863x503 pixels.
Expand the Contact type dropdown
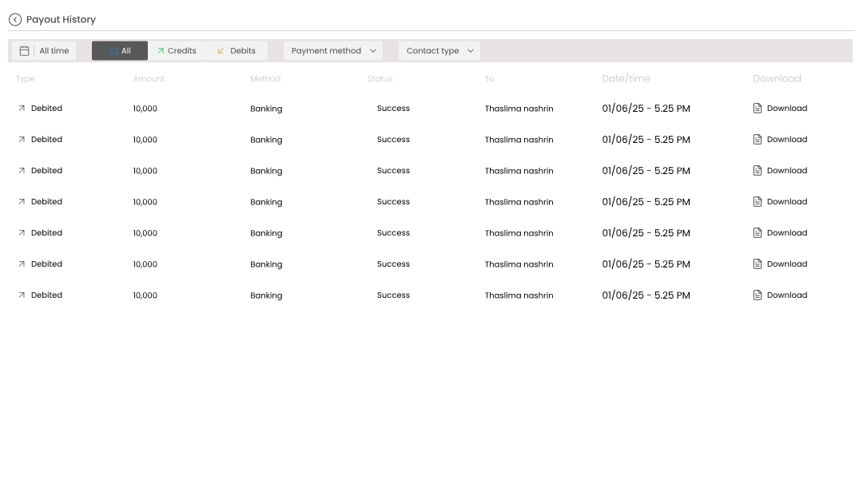point(439,51)
